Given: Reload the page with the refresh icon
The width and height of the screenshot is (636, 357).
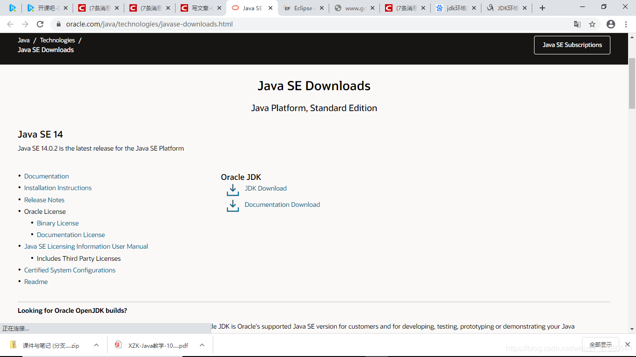Looking at the screenshot, I should [x=40, y=24].
